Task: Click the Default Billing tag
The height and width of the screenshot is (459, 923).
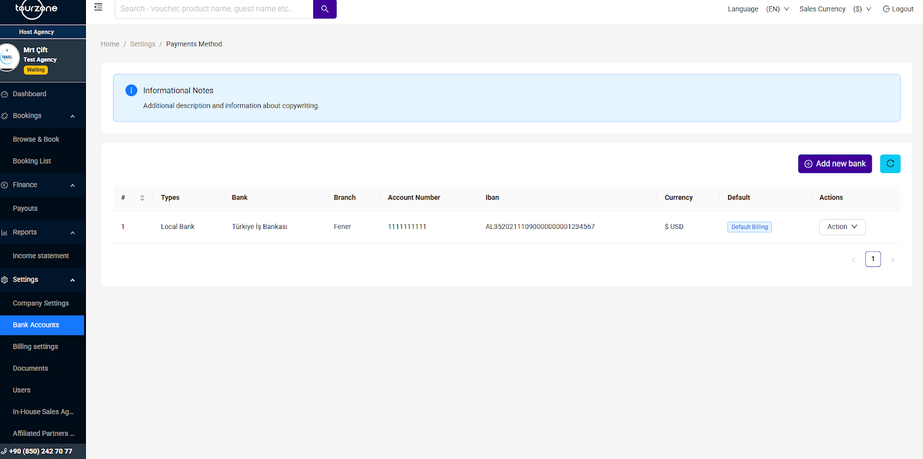Action: [x=749, y=227]
